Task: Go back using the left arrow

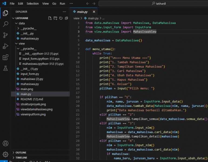Action: pos(88,4)
